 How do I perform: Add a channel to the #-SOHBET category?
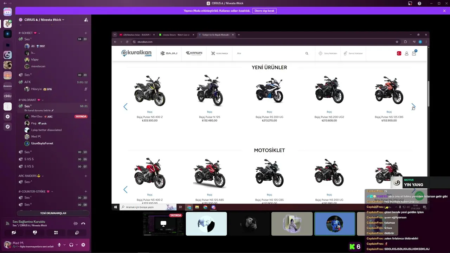[x=86, y=33]
